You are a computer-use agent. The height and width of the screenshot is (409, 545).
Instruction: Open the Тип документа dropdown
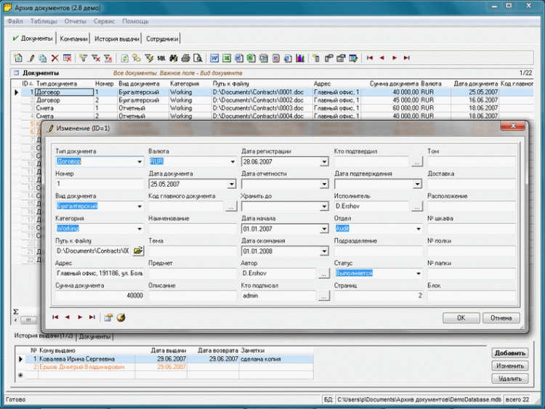(x=139, y=162)
